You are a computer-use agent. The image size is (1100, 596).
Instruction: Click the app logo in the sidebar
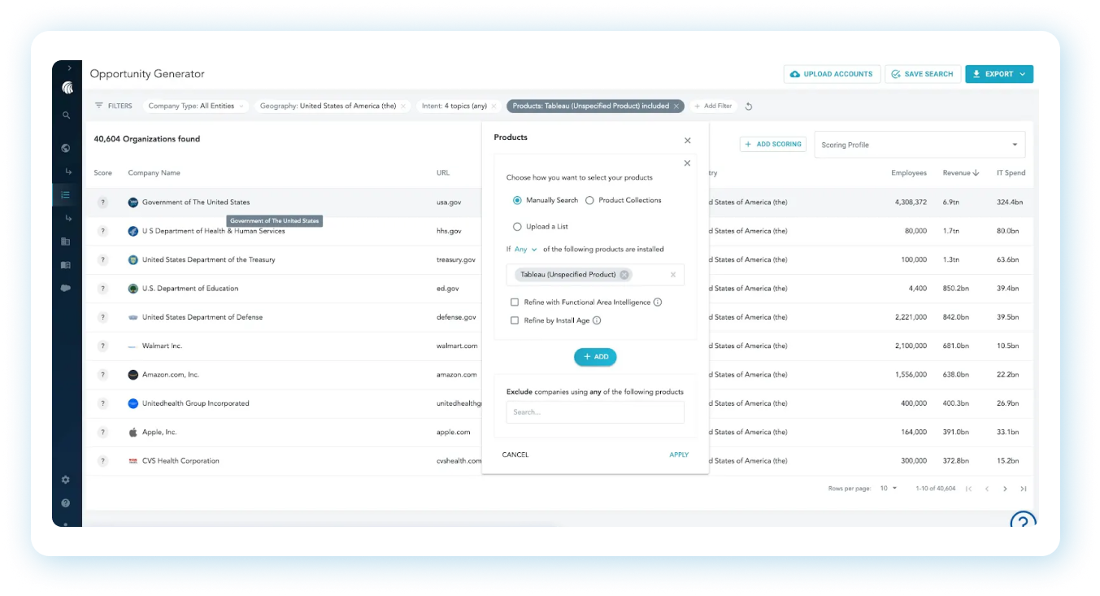(x=67, y=88)
